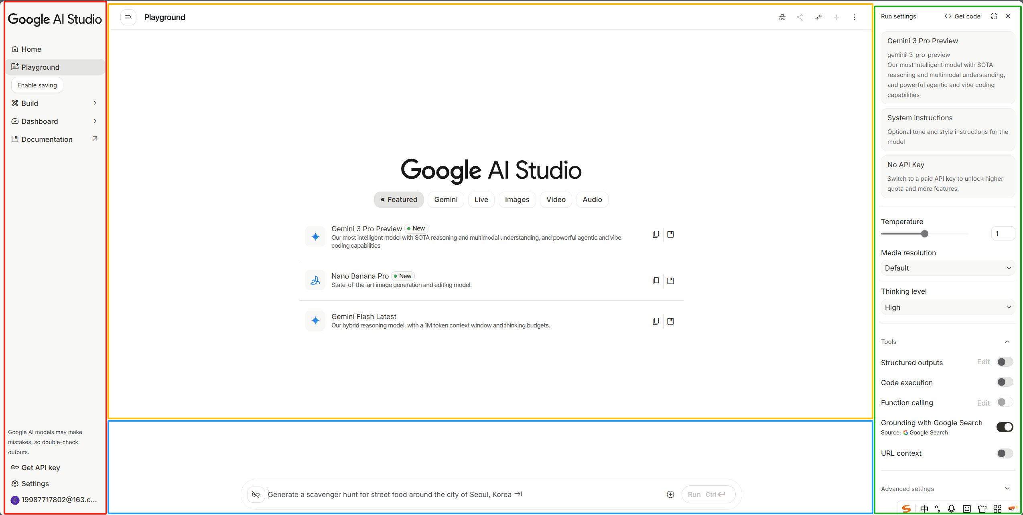Turn off Grounding with Google Search

(x=1005, y=427)
